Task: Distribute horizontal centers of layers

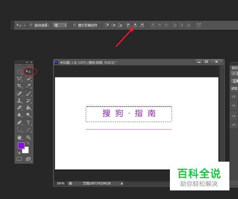Action: (181, 25)
